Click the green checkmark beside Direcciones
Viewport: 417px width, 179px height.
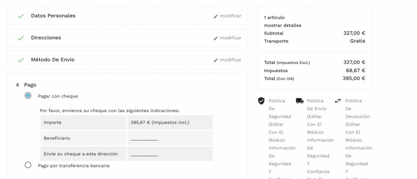coord(20,38)
